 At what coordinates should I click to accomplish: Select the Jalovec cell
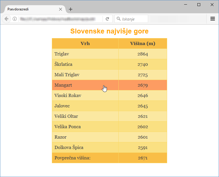(85, 106)
